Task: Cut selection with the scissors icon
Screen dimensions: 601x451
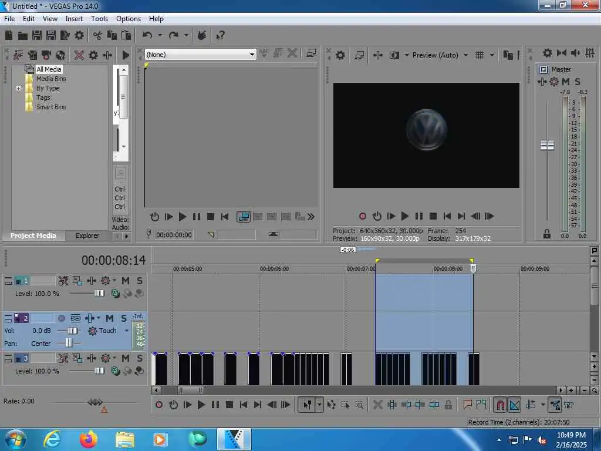Action: tap(97, 36)
